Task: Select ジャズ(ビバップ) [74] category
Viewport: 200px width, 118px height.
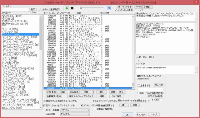Action: [14, 73]
